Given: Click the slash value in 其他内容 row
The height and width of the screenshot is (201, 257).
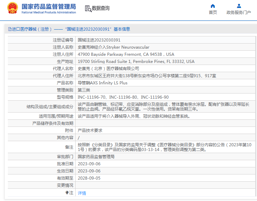Looking at the screenshot, I should 79,138.
